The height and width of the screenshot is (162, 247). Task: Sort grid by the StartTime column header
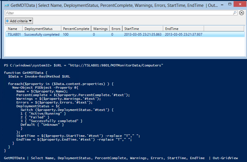143,29
